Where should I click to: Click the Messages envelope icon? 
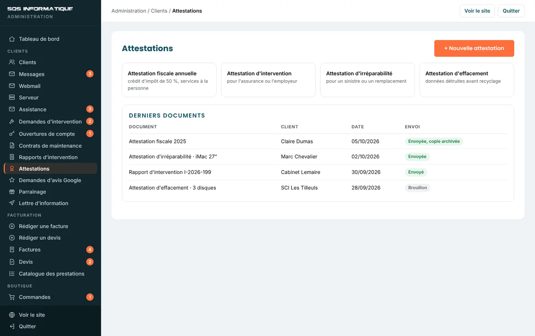coord(12,74)
